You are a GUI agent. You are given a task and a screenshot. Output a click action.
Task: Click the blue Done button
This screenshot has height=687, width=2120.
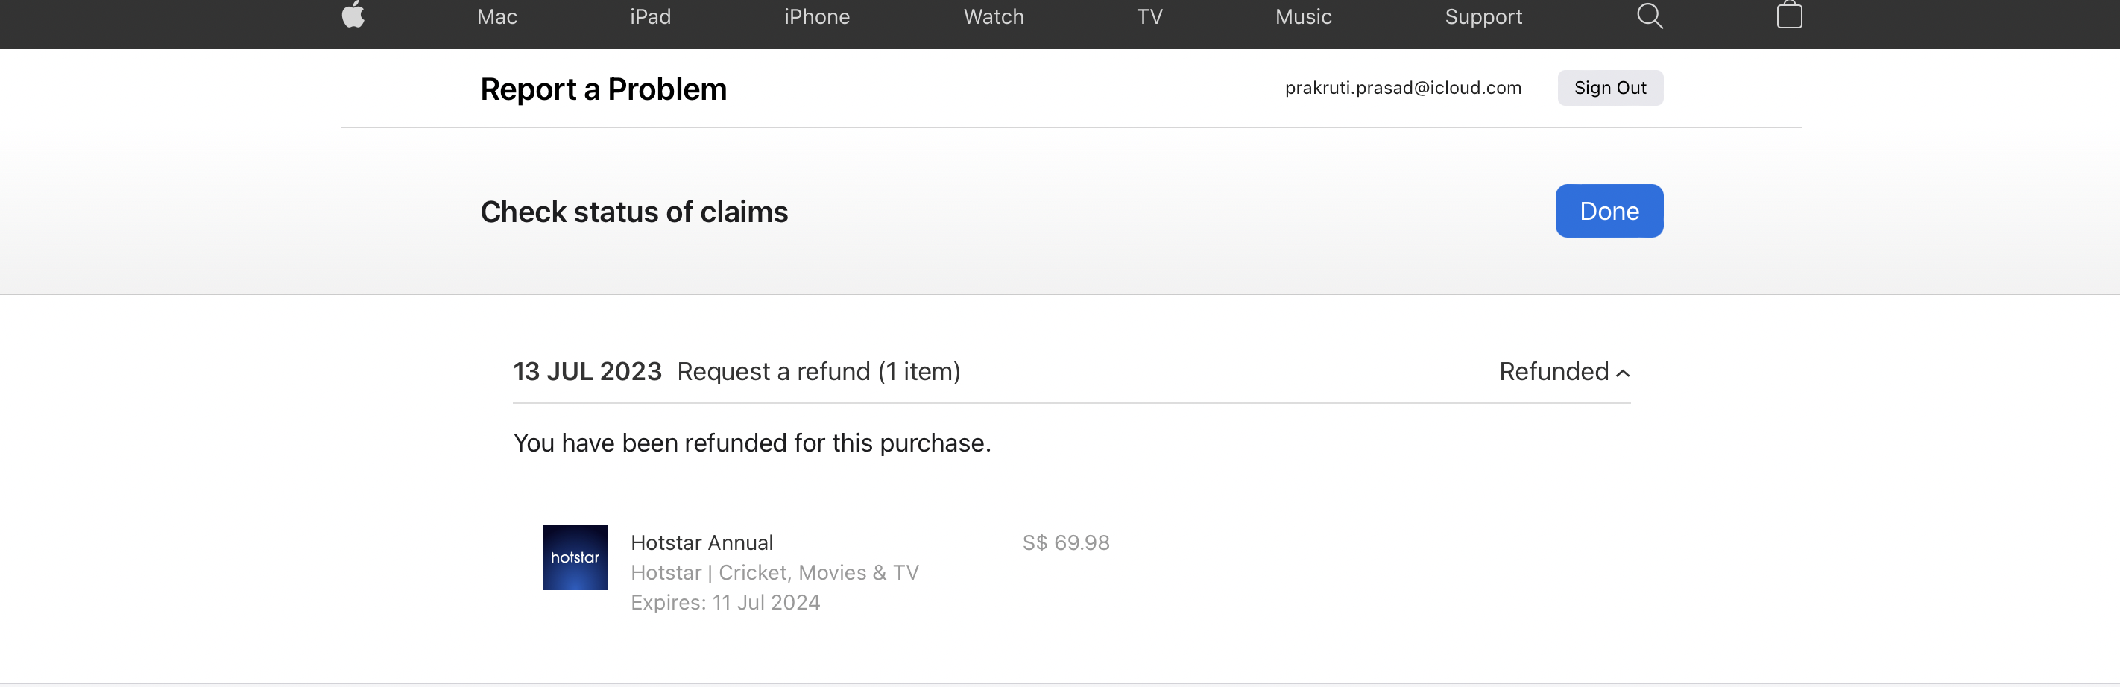point(1608,212)
